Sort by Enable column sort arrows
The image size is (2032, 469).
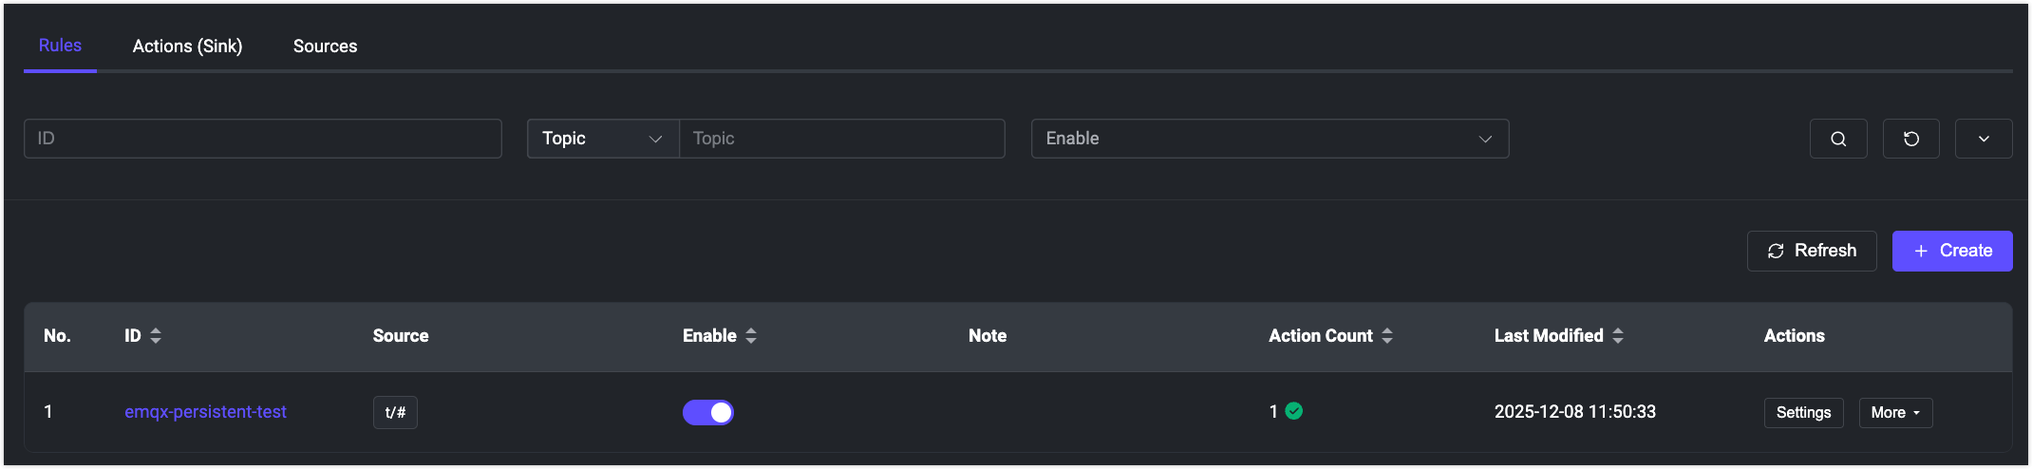click(751, 336)
